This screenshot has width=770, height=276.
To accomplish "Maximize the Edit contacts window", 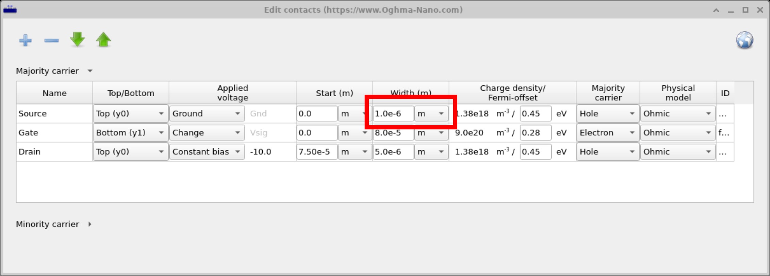I will (745, 10).
